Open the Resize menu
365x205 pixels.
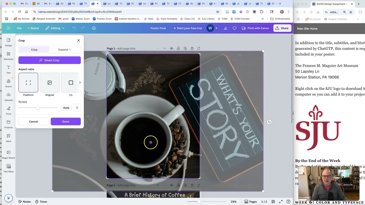click(x=33, y=28)
